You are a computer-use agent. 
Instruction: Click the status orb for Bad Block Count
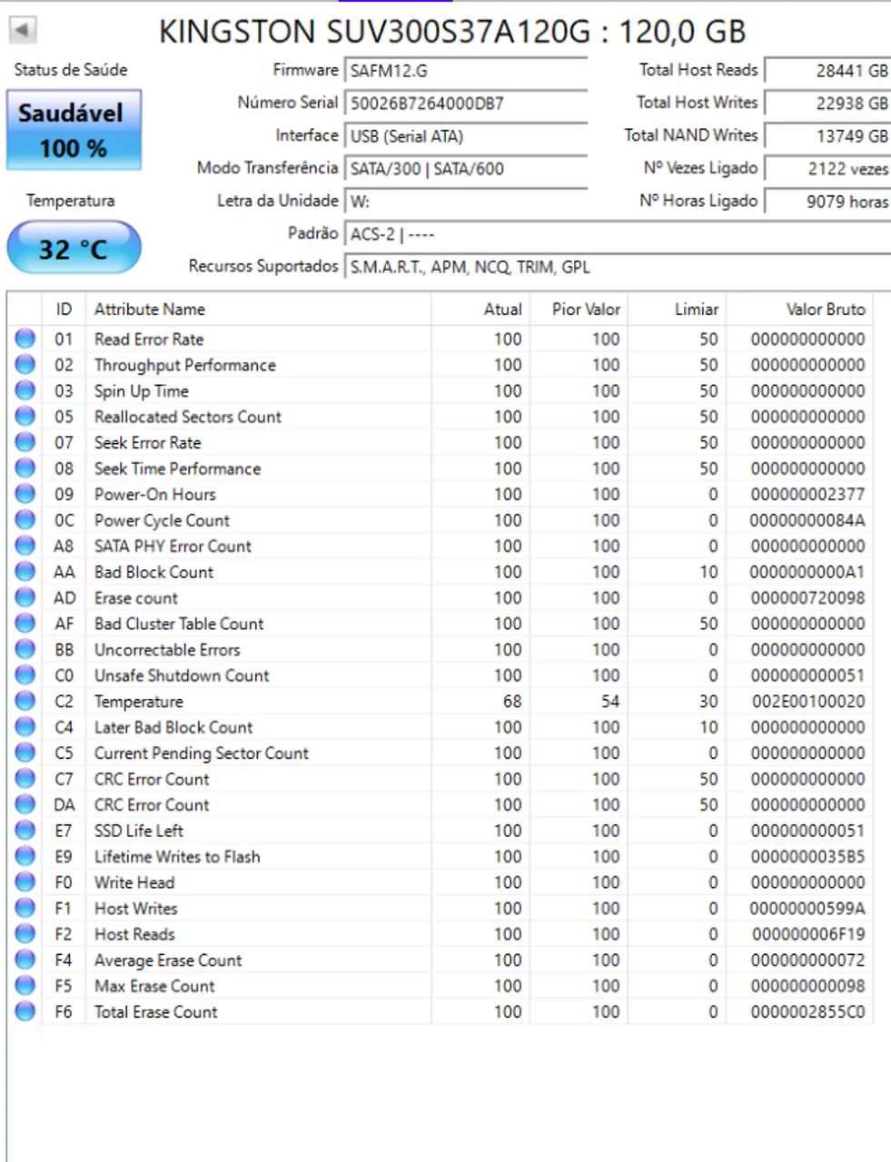(25, 572)
